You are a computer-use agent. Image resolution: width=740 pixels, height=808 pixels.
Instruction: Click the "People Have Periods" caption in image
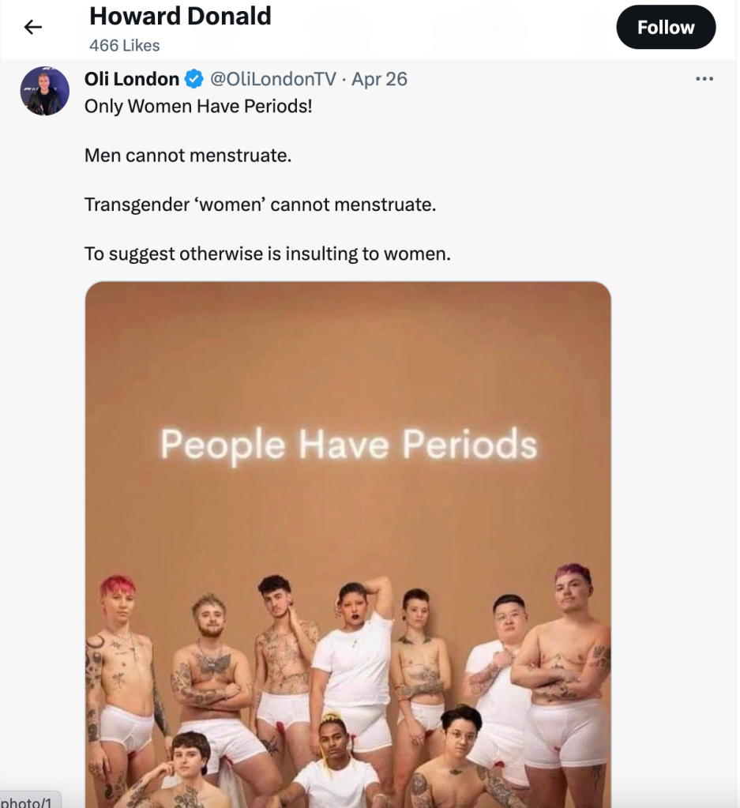pyautogui.click(x=348, y=444)
